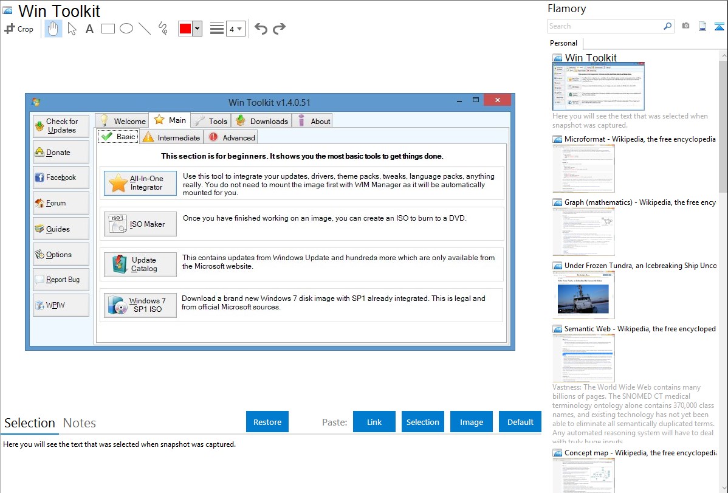Click the Donate button
This screenshot has width=728, height=493.
click(61, 153)
